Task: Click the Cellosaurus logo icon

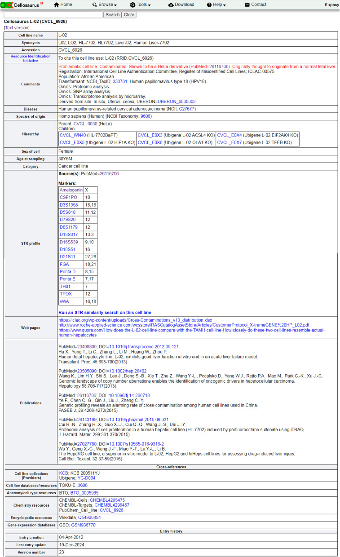Action: (6, 5)
